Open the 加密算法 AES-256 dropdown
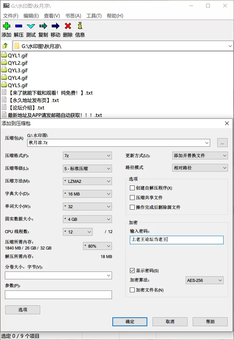The height and width of the screenshot is (340, 234). [x=205, y=280]
